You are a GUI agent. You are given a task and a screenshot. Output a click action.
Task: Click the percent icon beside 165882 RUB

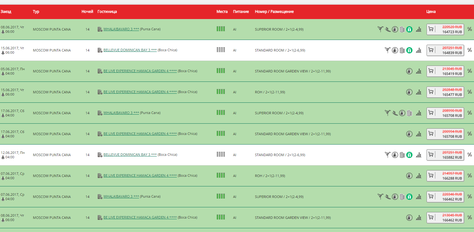(x=470, y=155)
